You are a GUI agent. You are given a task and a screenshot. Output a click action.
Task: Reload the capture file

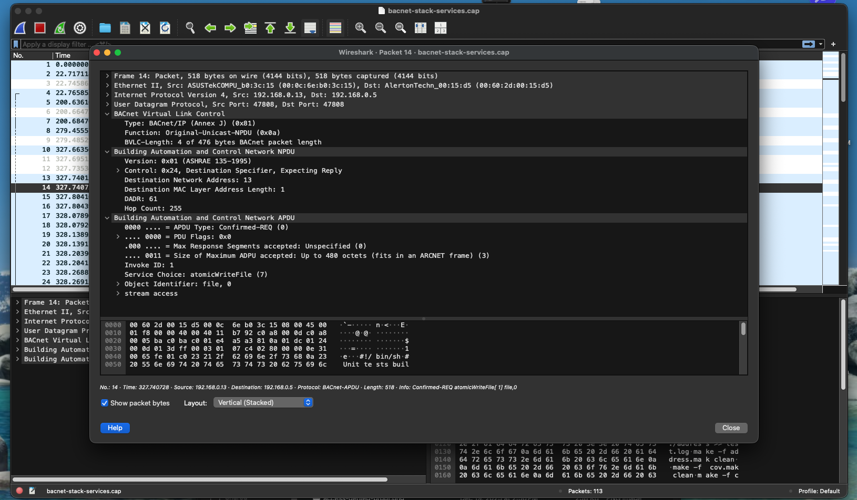point(165,27)
